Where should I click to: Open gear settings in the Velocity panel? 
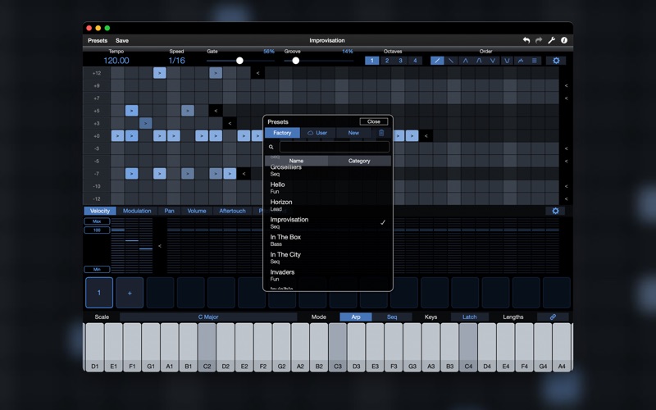(555, 211)
